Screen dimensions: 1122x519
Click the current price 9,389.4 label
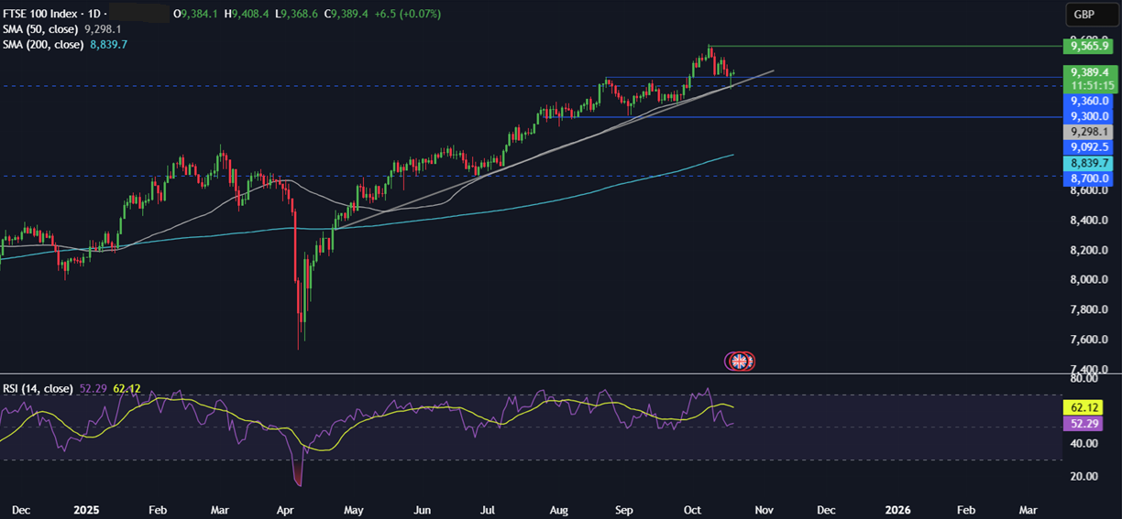(x=1088, y=71)
